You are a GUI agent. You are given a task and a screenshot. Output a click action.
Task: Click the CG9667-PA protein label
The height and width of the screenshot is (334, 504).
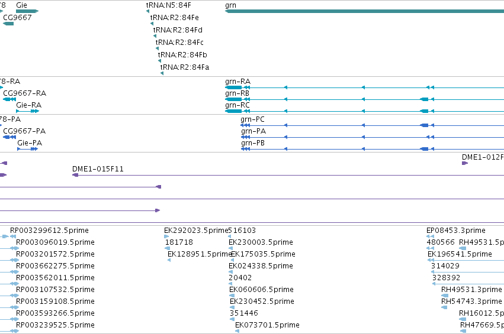click(x=24, y=131)
